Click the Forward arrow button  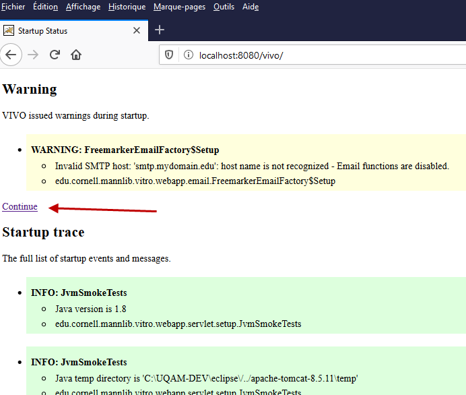pos(33,55)
